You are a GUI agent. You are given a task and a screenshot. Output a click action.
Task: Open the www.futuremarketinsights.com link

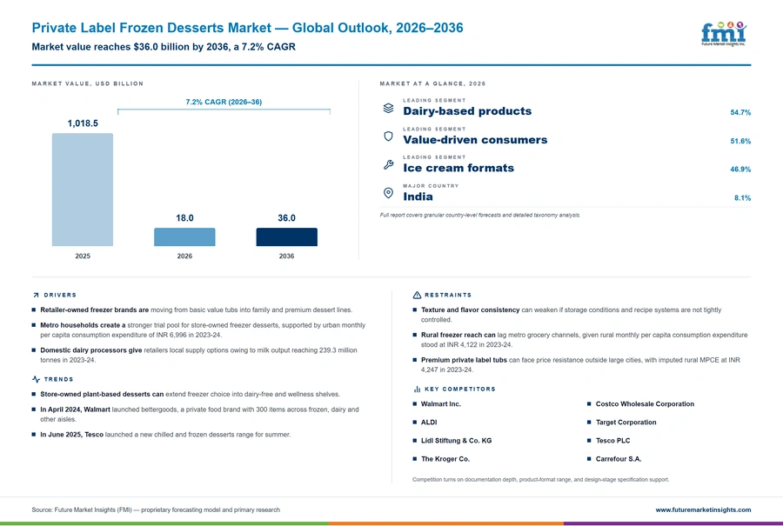click(703, 509)
